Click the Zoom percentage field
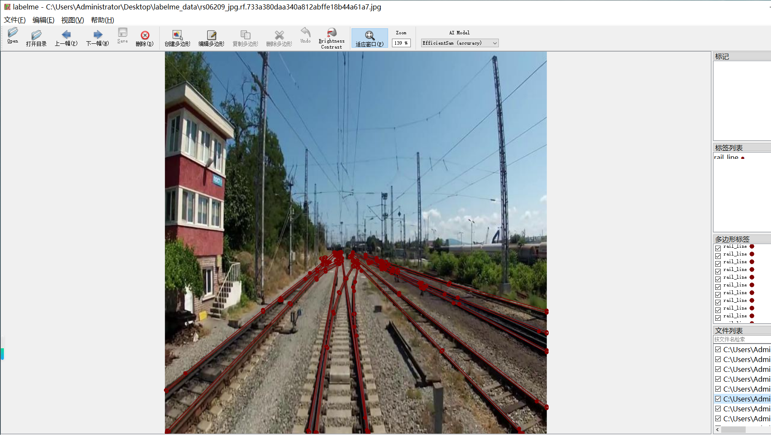 tap(401, 43)
